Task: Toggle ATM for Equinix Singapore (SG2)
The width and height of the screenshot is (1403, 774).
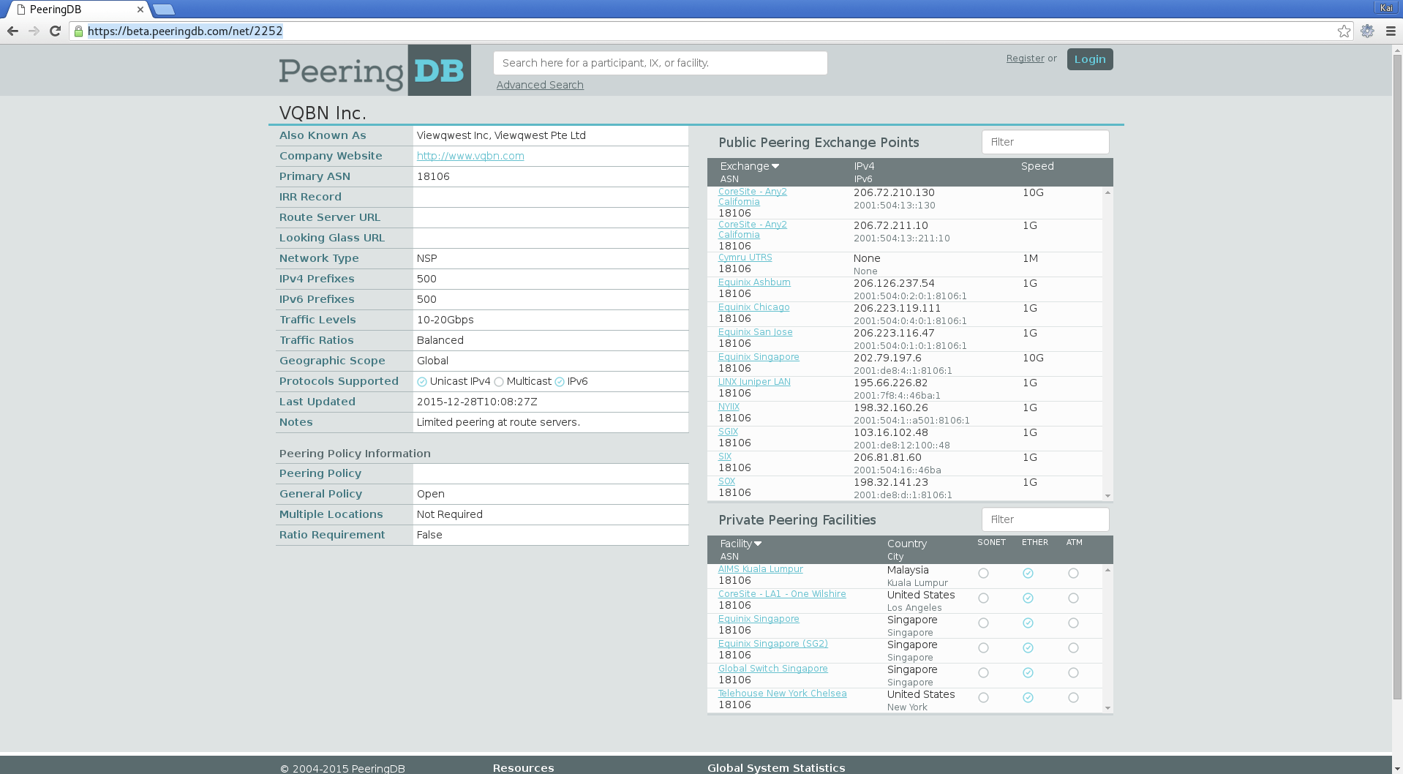Action: pyautogui.click(x=1073, y=648)
